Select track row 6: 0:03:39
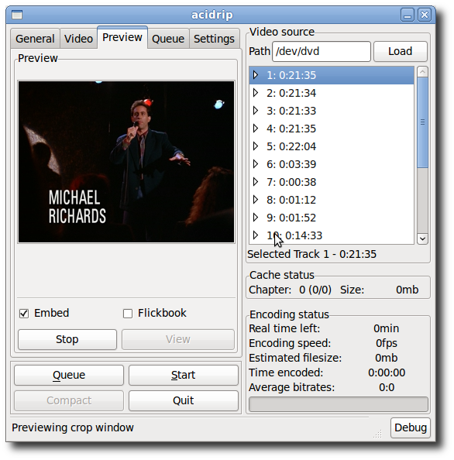 332,164
